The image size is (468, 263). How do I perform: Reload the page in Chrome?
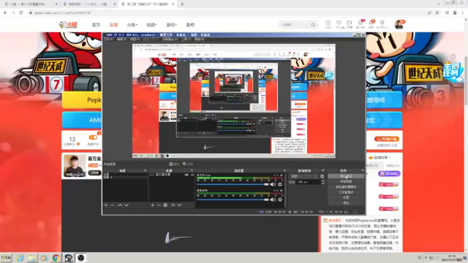point(21,13)
